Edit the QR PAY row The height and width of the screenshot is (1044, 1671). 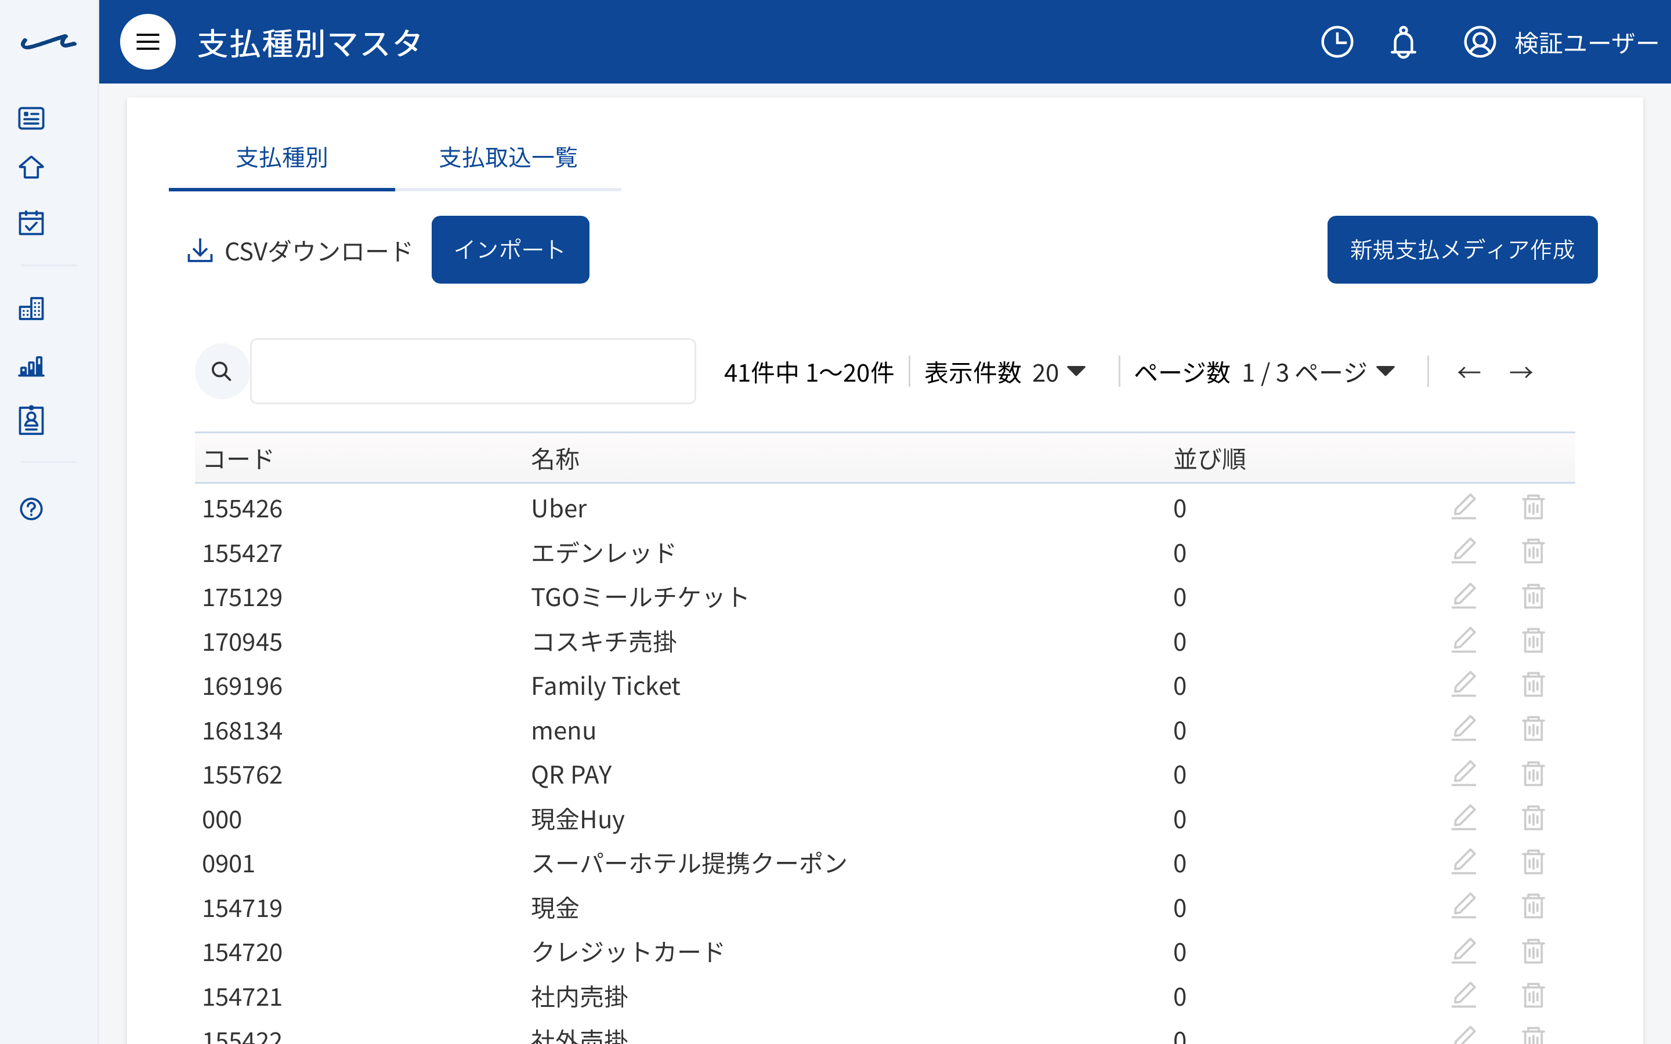click(x=1464, y=774)
